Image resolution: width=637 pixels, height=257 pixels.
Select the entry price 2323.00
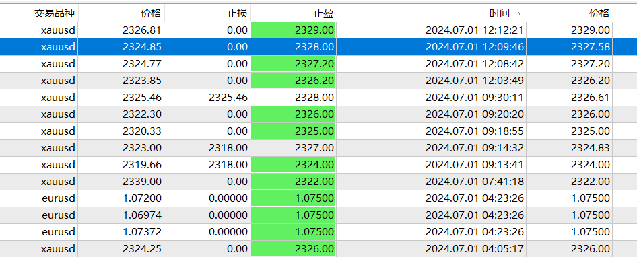click(142, 148)
